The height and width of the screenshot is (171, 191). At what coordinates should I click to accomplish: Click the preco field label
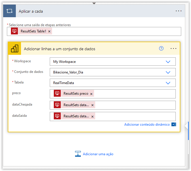point(16,93)
